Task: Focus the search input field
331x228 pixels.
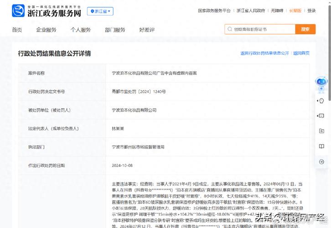Action: (260, 29)
